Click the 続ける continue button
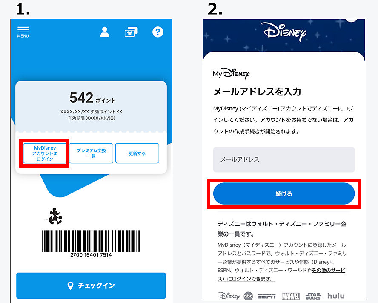 pos(284,193)
